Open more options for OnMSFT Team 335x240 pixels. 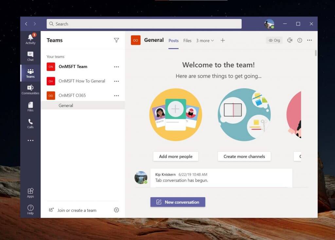116,67
